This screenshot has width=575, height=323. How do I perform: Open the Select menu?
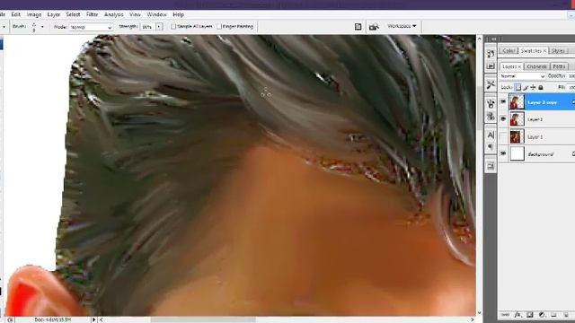click(73, 14)
